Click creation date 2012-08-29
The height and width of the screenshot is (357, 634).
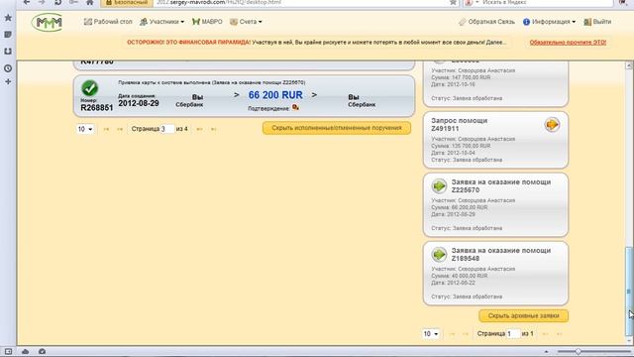(139, 103)
